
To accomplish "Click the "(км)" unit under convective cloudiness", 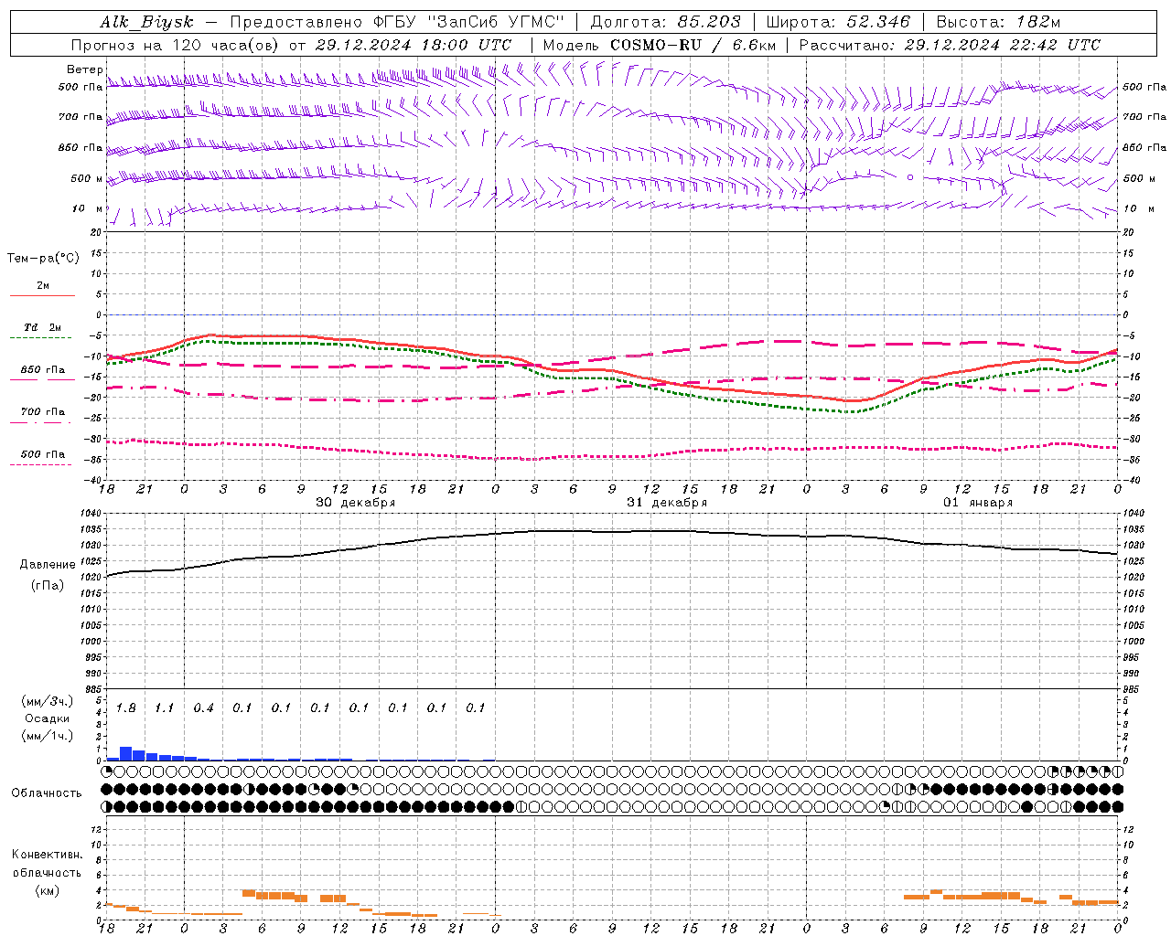I will 48,890.
